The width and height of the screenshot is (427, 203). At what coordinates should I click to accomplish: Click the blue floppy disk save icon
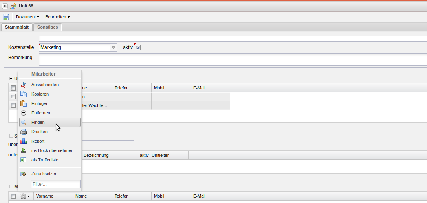[6, 17]
